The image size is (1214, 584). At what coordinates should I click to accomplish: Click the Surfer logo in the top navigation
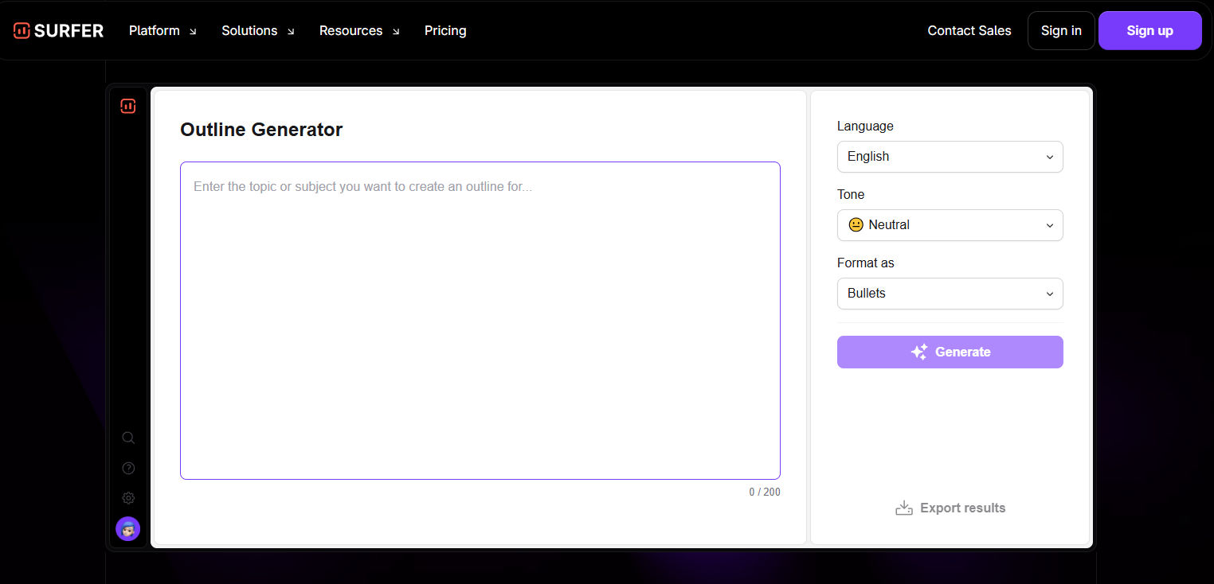[57, 30]
